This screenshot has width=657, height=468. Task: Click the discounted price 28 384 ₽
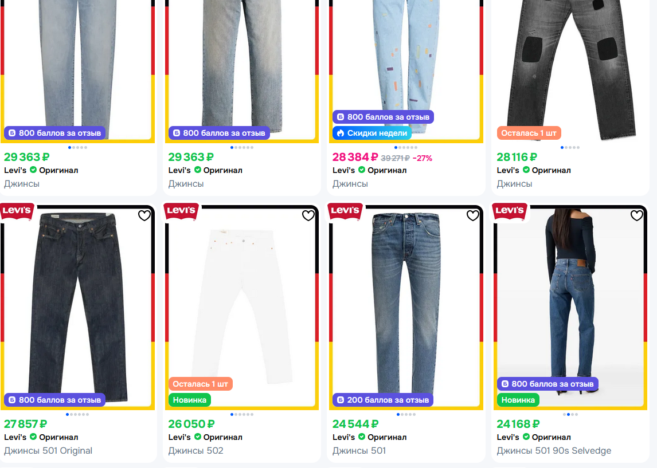pos(355,158)
